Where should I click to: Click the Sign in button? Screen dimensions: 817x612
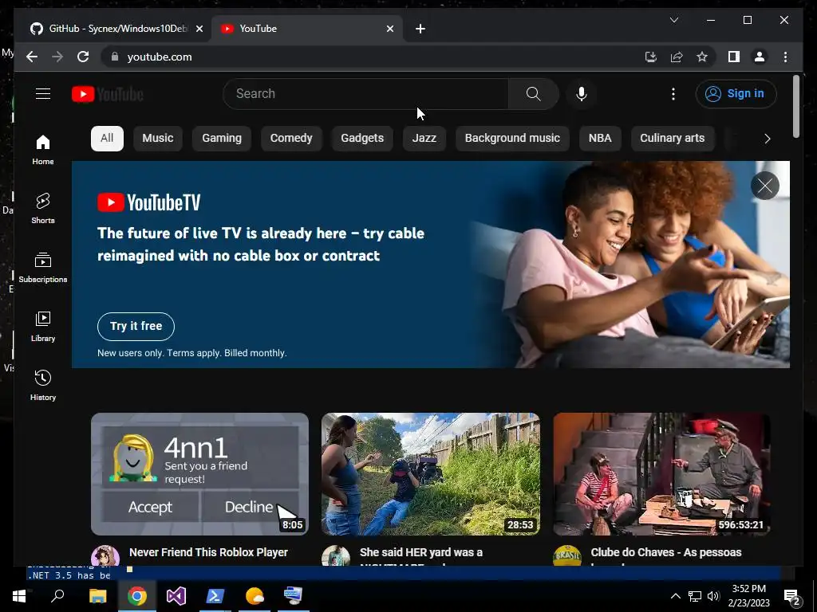pos(736,94)
